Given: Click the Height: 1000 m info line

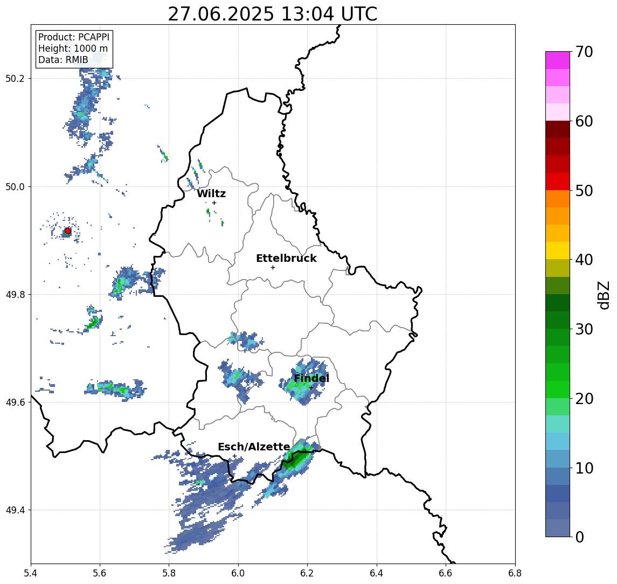Looking at the screenshot, I should pyautogui.click(x=73, y=48).
